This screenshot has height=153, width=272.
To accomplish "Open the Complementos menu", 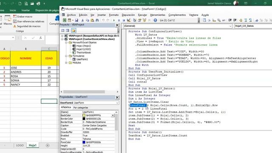I will [177, 15].
